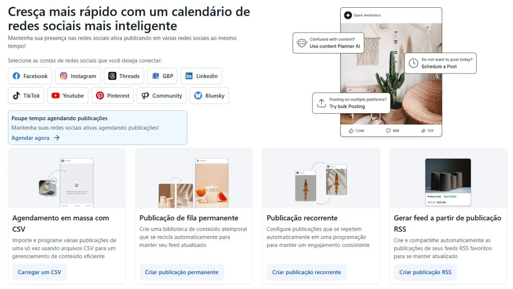Screen dimensions: 513x289
Task: Select the Linkedin account button
Action: [201, 76]
